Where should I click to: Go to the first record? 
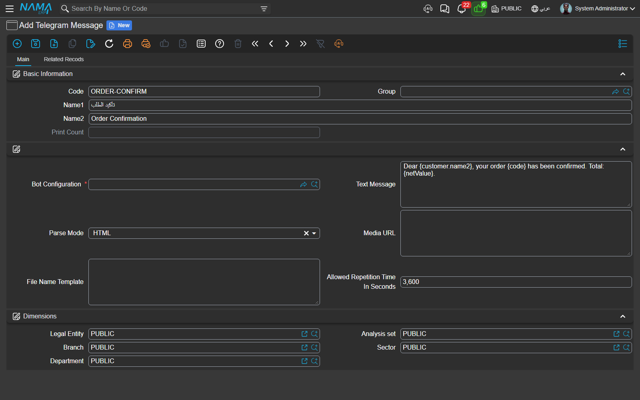(255, 44)
